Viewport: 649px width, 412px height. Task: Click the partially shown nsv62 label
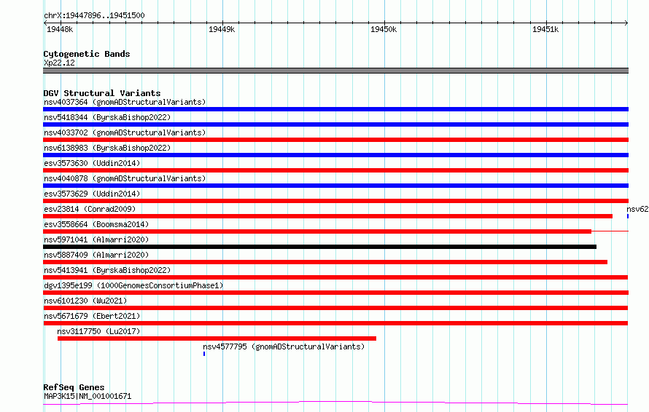[637, 209]
